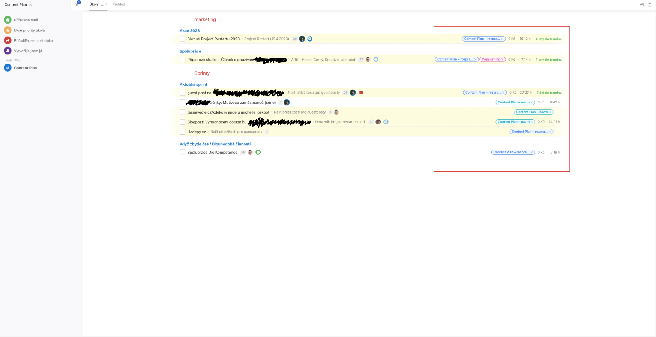Remove Content Plan tag from Spolupráce DigiKompetence
The image size is (656, 337).
pyautogui.click(x=532, y=152)
